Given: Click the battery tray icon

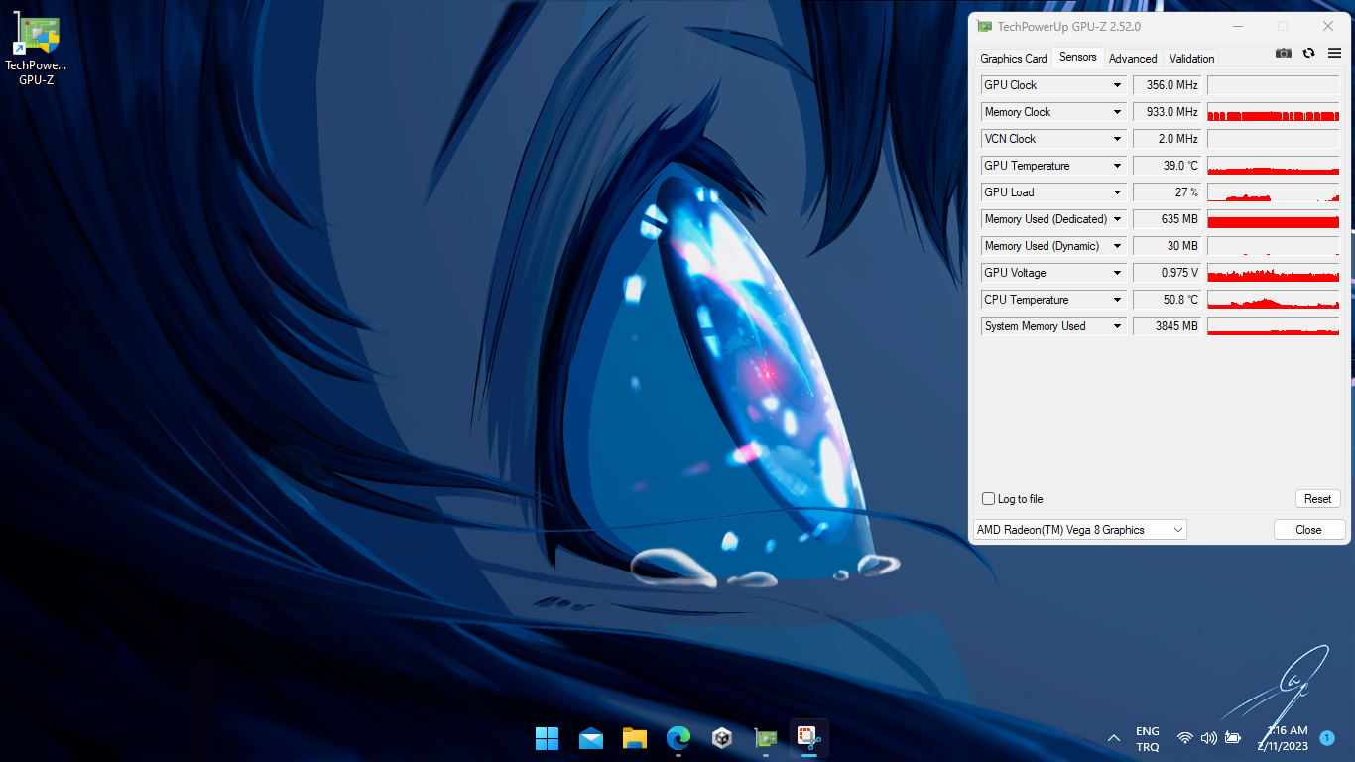Looking at the screenshot, I should [1233, 738].
